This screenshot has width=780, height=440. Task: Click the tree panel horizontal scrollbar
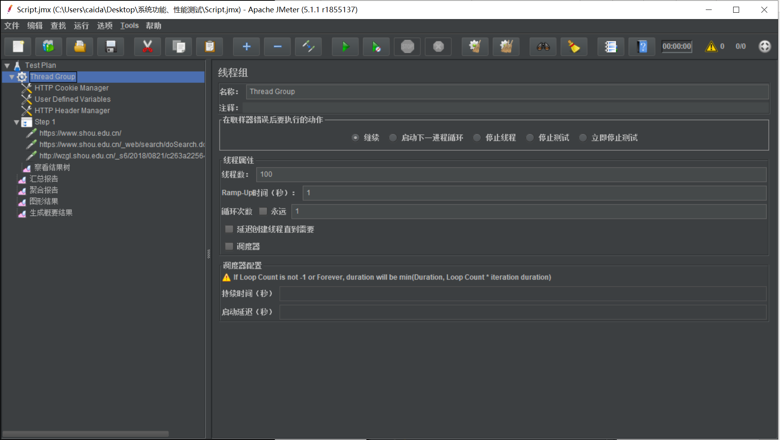coord(85,434)
